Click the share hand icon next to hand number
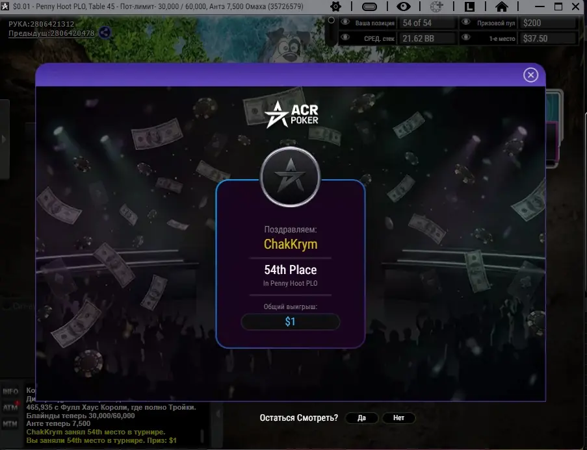The image size is (587, 450). coord(105,33)
